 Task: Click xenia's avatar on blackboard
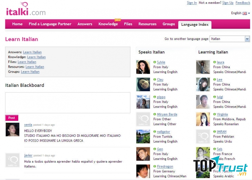(x=12, y=129)
